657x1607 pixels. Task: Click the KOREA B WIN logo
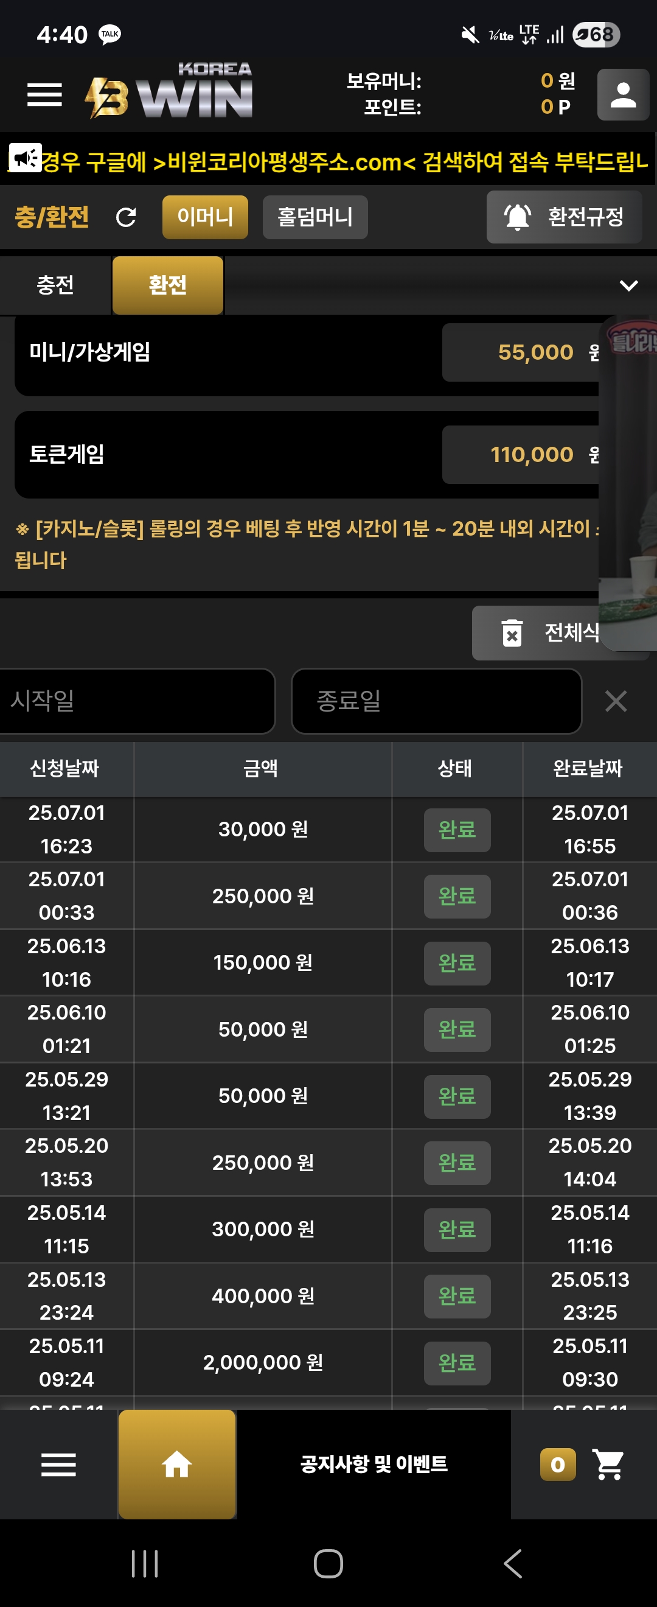coord(169,91)
